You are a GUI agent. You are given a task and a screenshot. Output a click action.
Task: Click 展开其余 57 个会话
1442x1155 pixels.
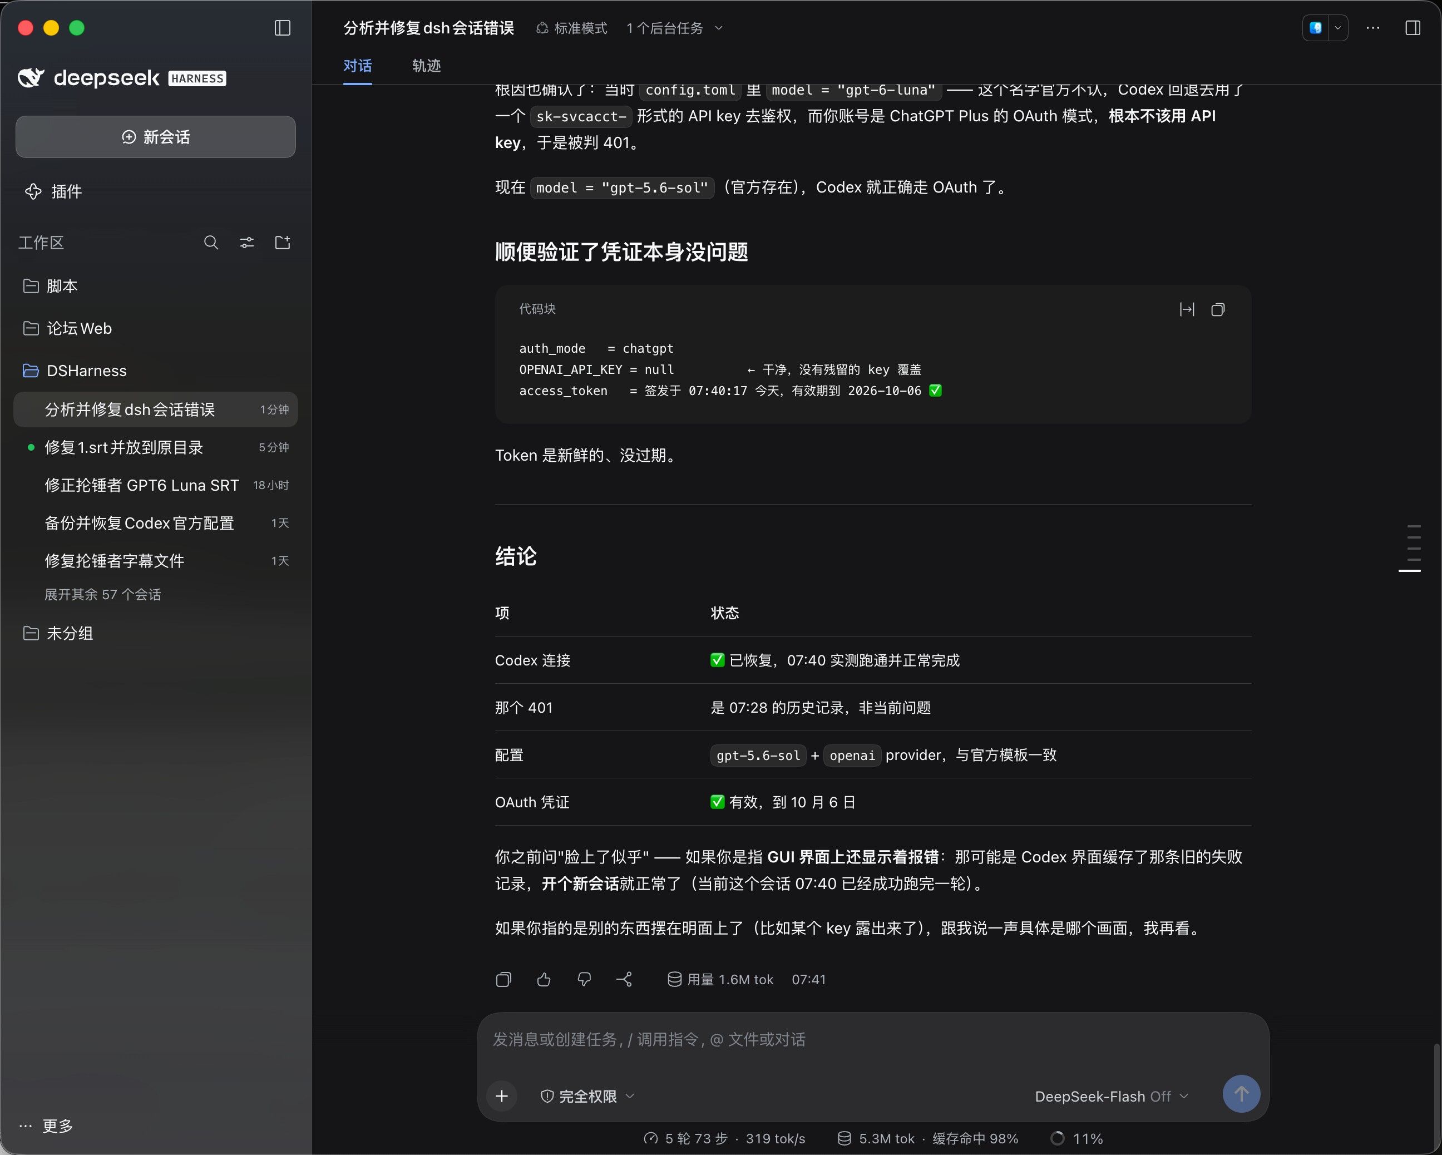102,595
